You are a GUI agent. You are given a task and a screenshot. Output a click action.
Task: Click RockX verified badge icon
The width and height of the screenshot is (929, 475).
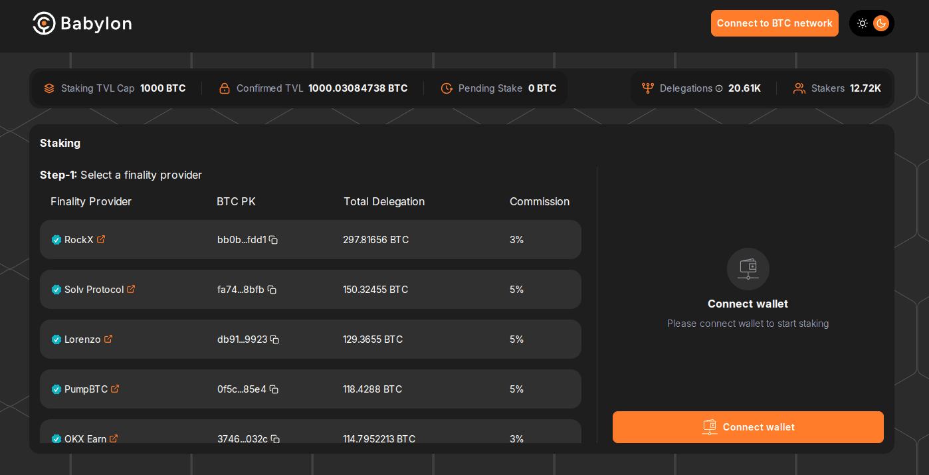[56, 240]
